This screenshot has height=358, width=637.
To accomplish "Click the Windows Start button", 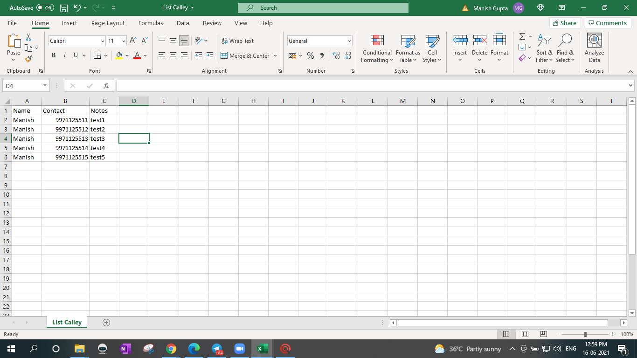I will (x=10, y=349).
